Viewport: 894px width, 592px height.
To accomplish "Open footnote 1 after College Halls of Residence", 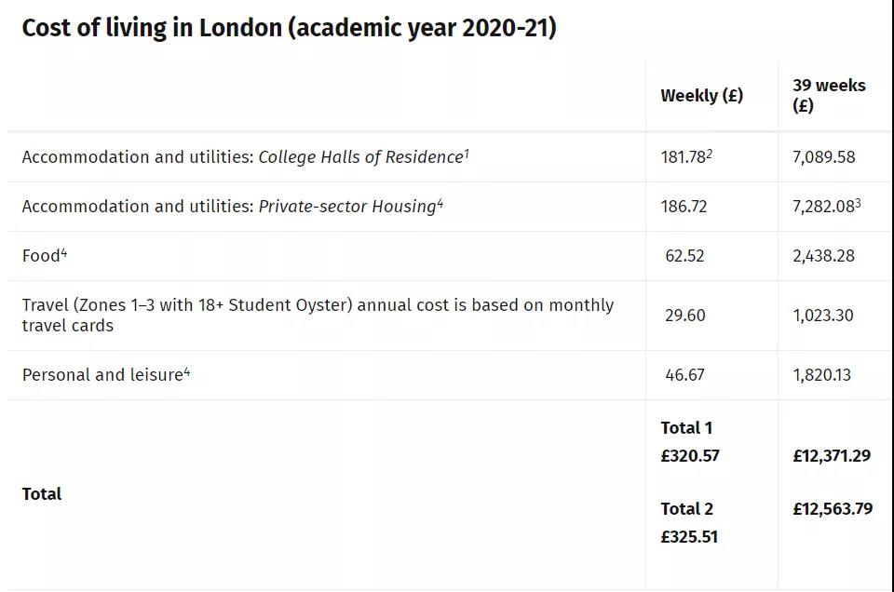I will (467, 153).
